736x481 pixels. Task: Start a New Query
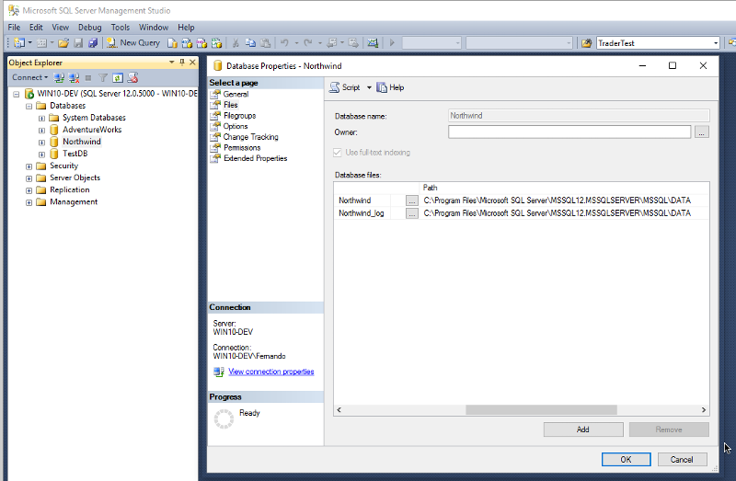tap(133, 42)
